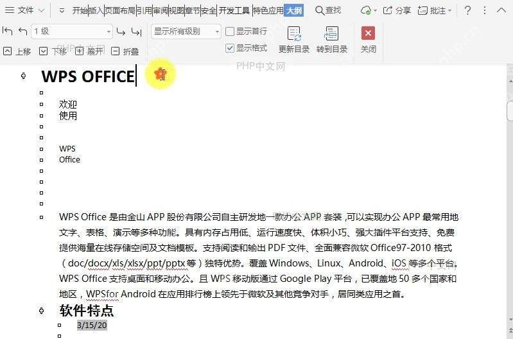The width and height of the screenshot is (513, 339).
Task: Open the cloud sync status icon
Action: [366, 10]
